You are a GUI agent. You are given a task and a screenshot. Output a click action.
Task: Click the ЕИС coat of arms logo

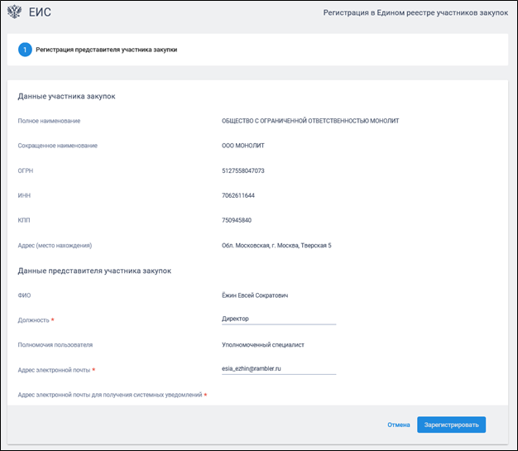tap(15, 12)
